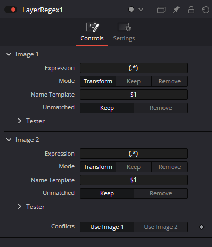This screenshot has width=212, height=247.
Task: Switch to the Settings tab
Action: click(124, 32)
